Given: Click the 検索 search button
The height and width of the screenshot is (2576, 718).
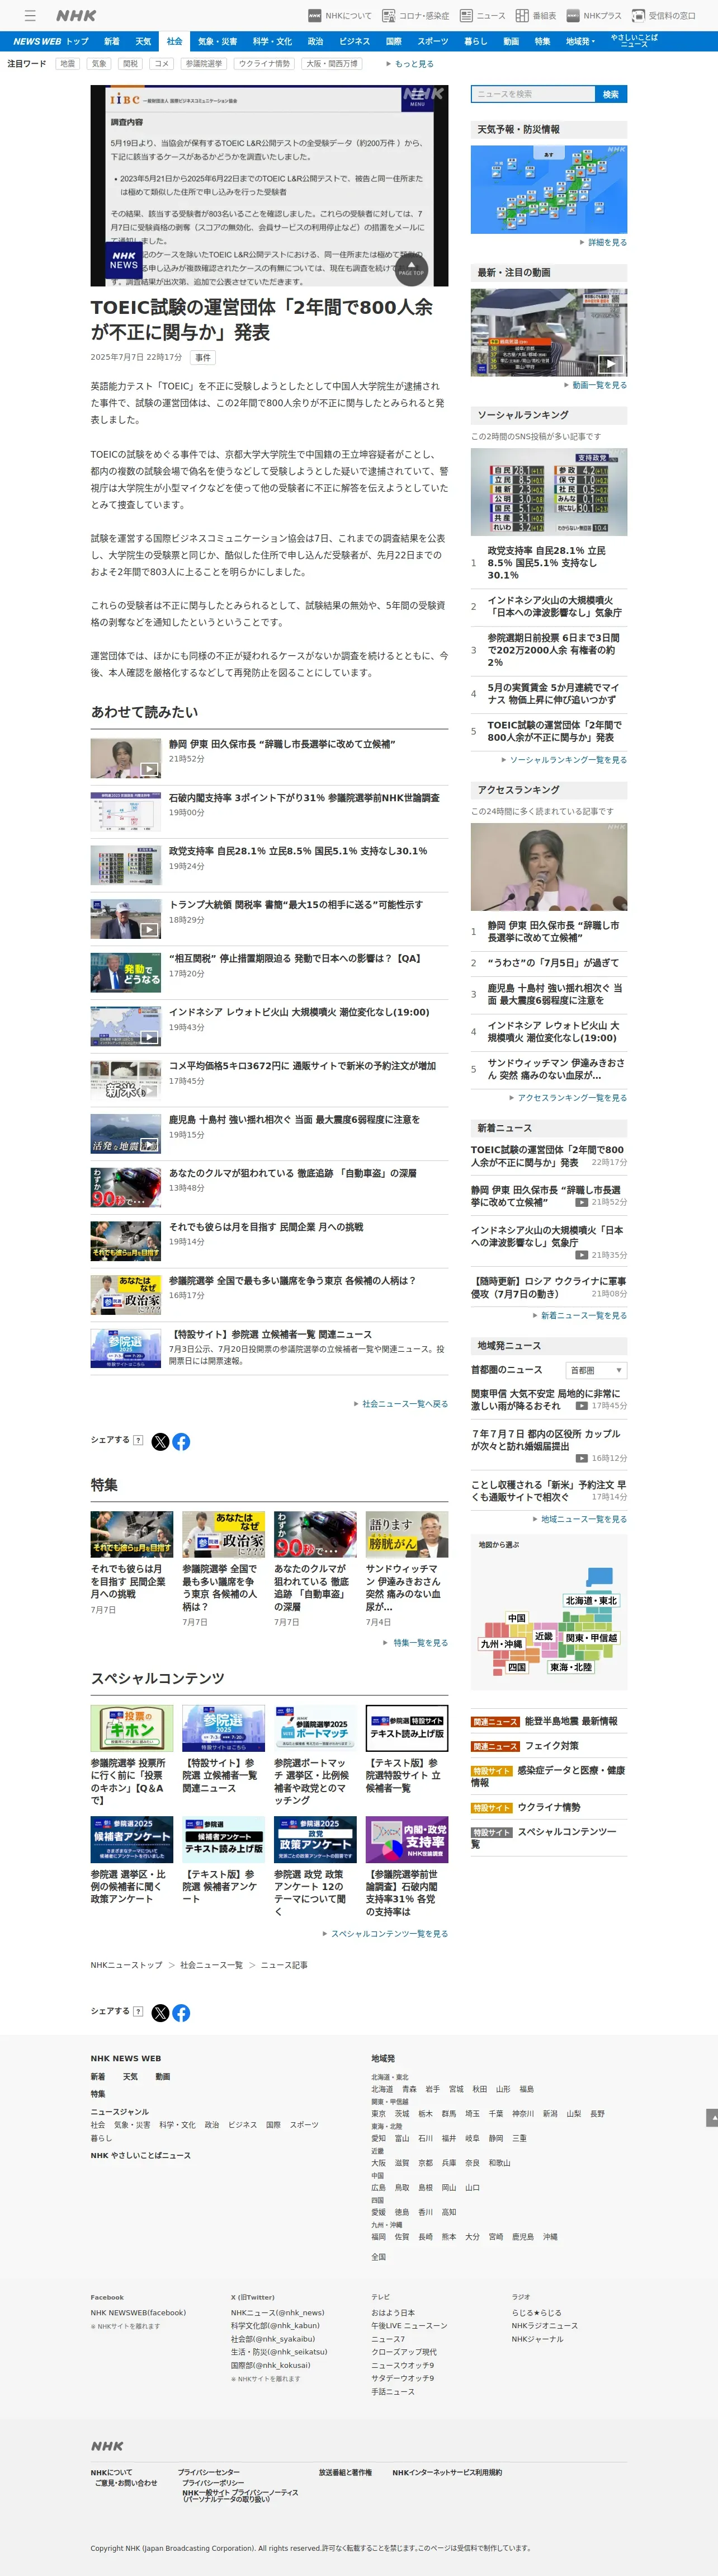Looking at the screenshot, I should (x=611, y=94).
